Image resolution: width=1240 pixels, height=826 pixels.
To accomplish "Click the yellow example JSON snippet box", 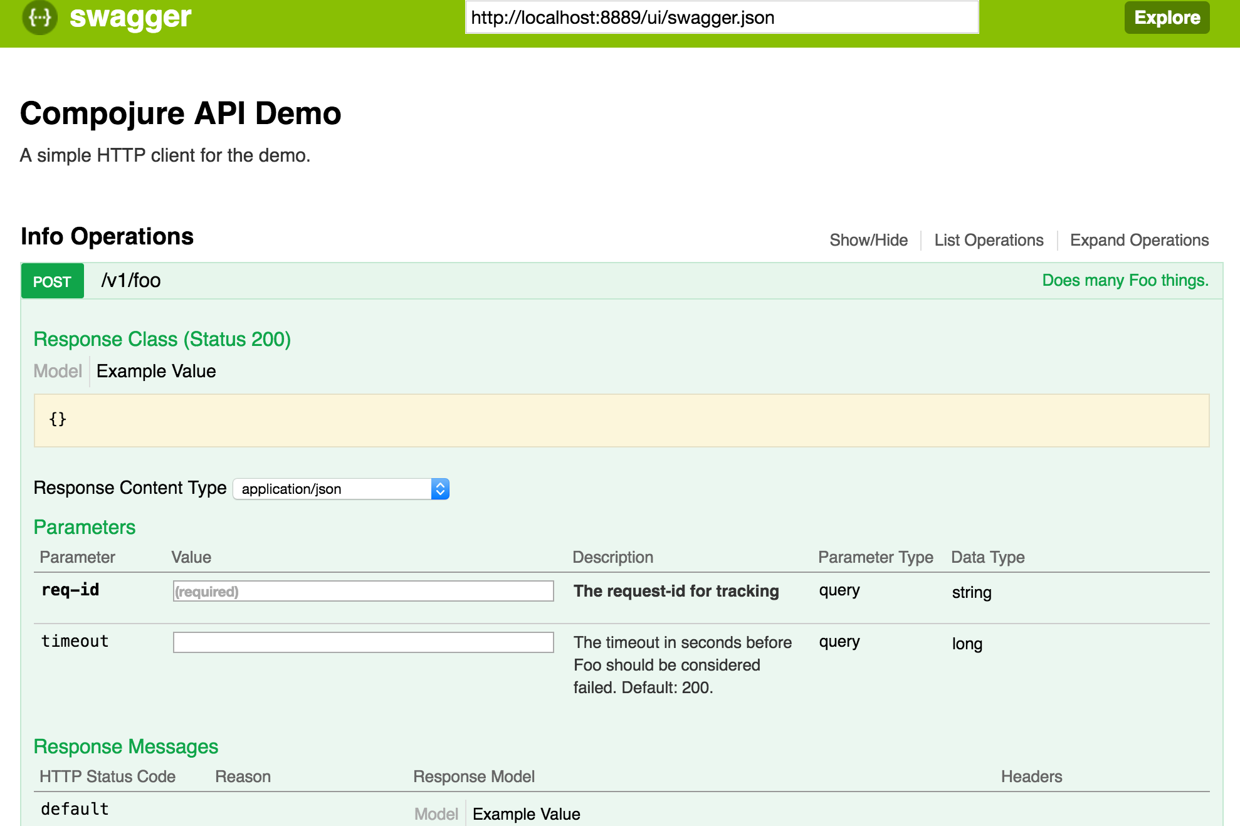I will tap(621, 420).
